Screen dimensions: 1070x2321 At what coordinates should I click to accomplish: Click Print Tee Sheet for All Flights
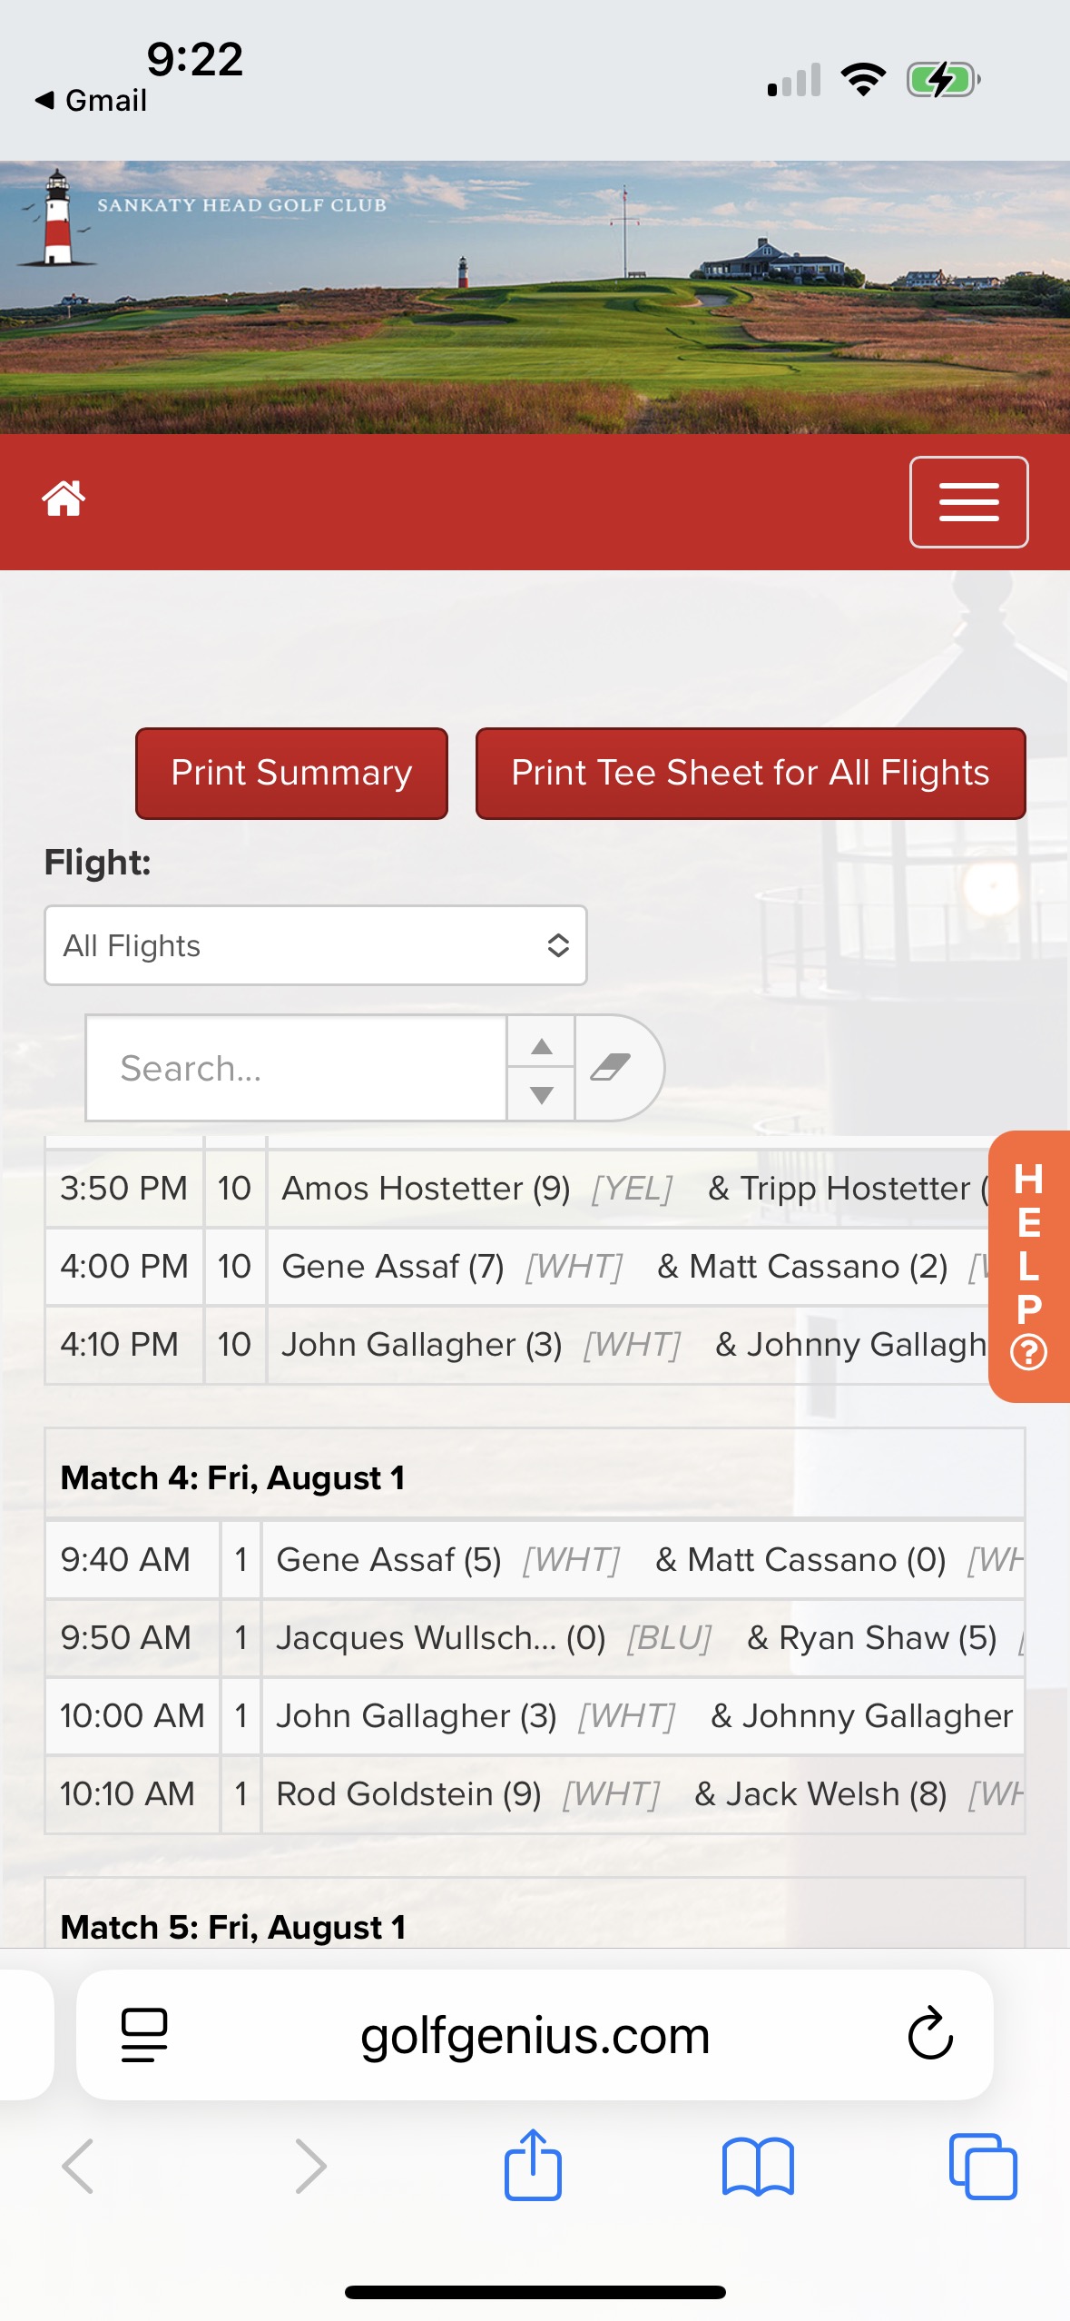click(x=751, y=773)
